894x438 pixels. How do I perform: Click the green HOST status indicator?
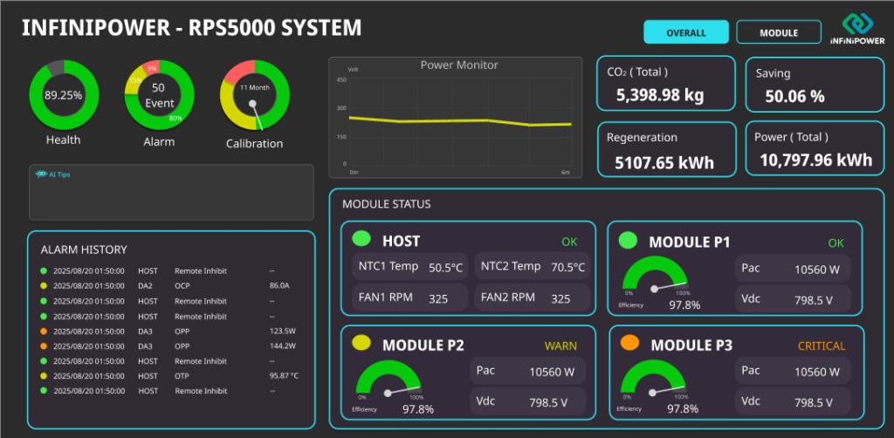[361, 239]
